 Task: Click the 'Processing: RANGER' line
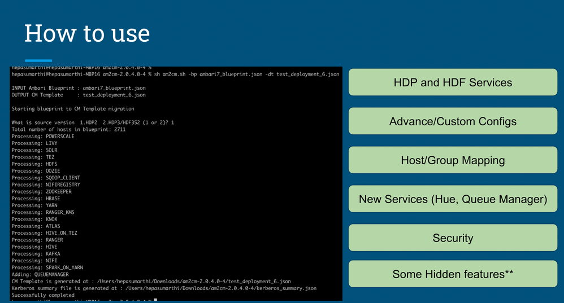37,240
